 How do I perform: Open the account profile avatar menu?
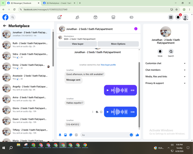pyautogui.click(x=185, y=17)
